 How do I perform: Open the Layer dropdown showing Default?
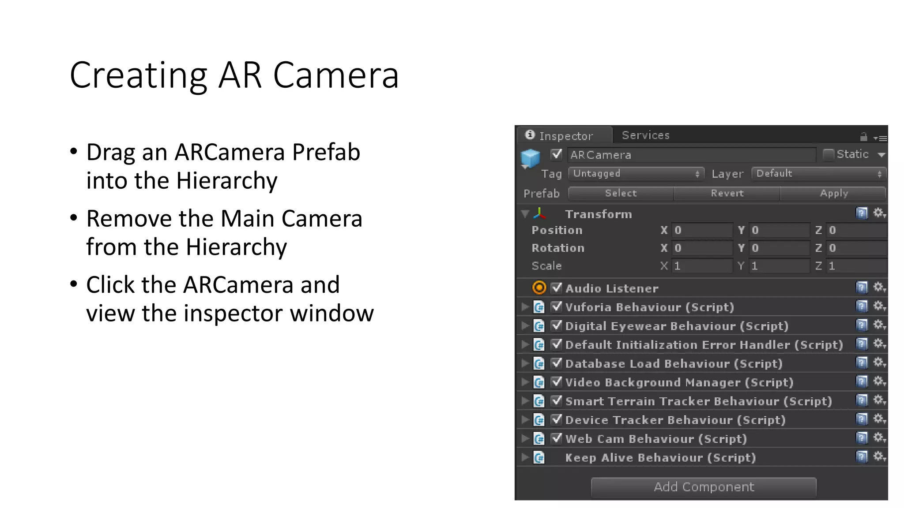pyautogui.click(x=819, y=174)
